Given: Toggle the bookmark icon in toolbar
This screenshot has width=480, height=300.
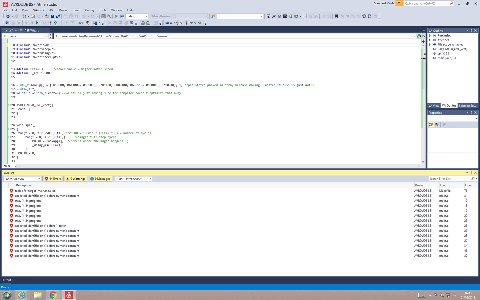Looking at the screenshot, I should (336, 16).
